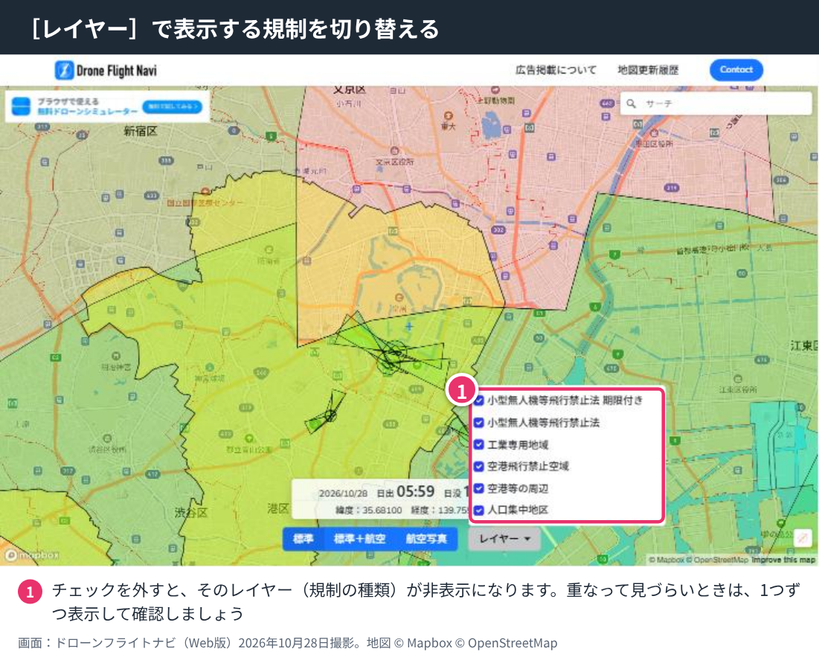Viewport: 819px width, 663px height.
Task: Toggle the 空港飛行禁止空域 layer checkbox
Action: 479,466
